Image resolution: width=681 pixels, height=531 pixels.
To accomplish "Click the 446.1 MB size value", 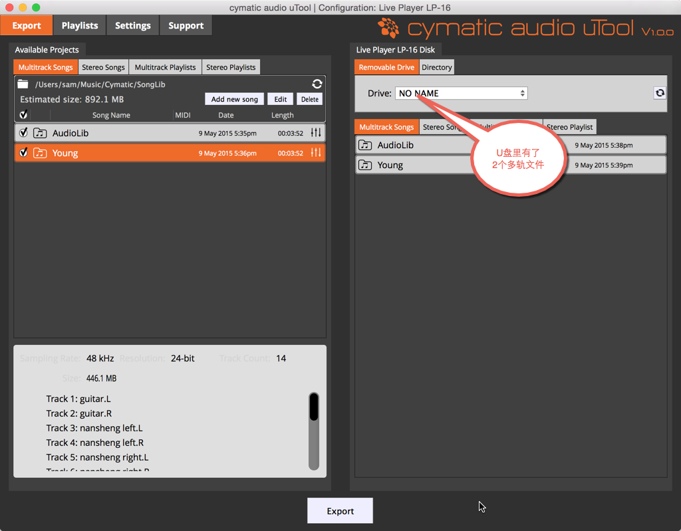I will (x=101, y=378).
